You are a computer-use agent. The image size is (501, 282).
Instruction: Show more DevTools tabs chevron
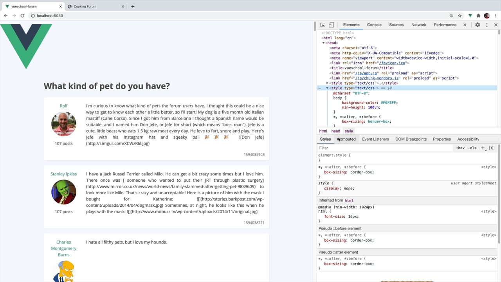click(465, 25)
